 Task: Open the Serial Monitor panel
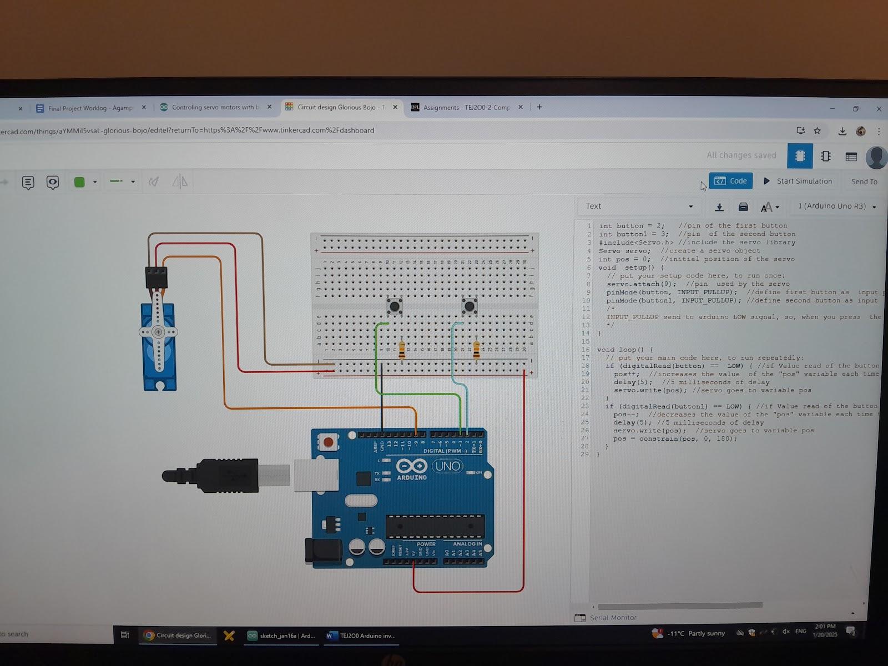606,618
